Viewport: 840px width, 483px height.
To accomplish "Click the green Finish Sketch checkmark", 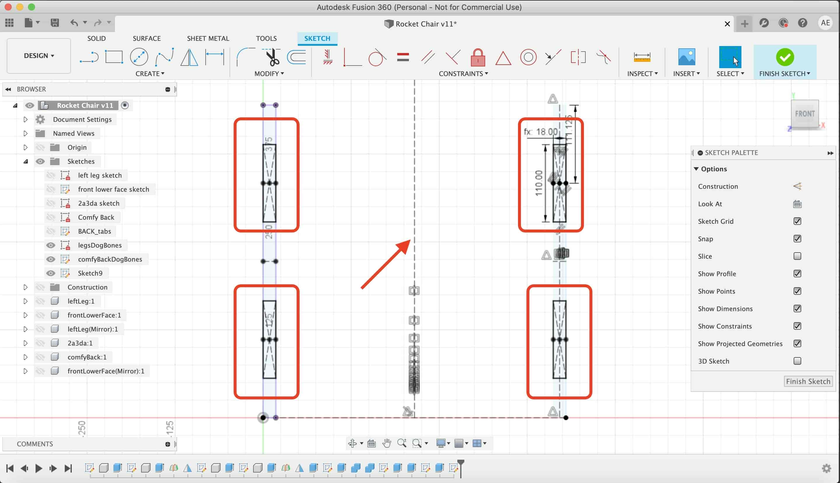I will 785,57.
